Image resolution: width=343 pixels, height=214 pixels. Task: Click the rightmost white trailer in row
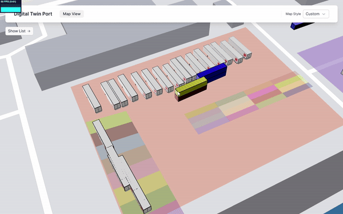click(x=240, y=47)
